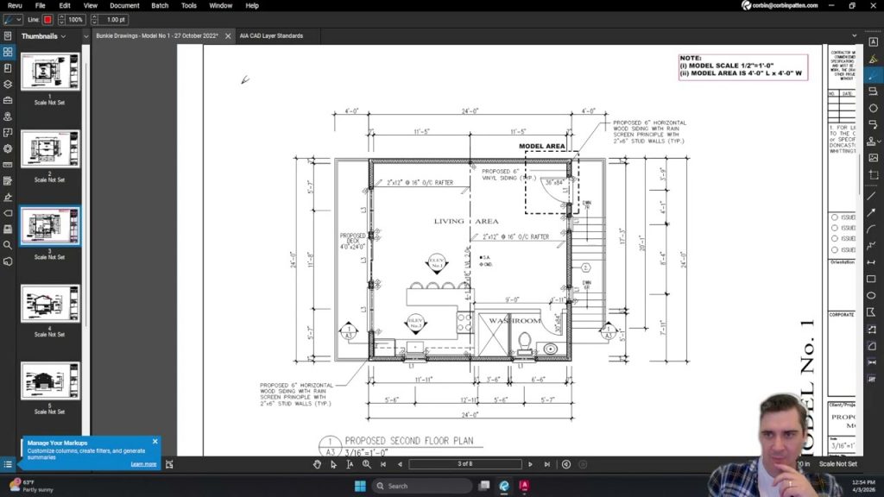The height and width of the screenshot is (497, 884).
Task: Toggle the Thumbnails panel icon
Action: [x=8, y=52]
